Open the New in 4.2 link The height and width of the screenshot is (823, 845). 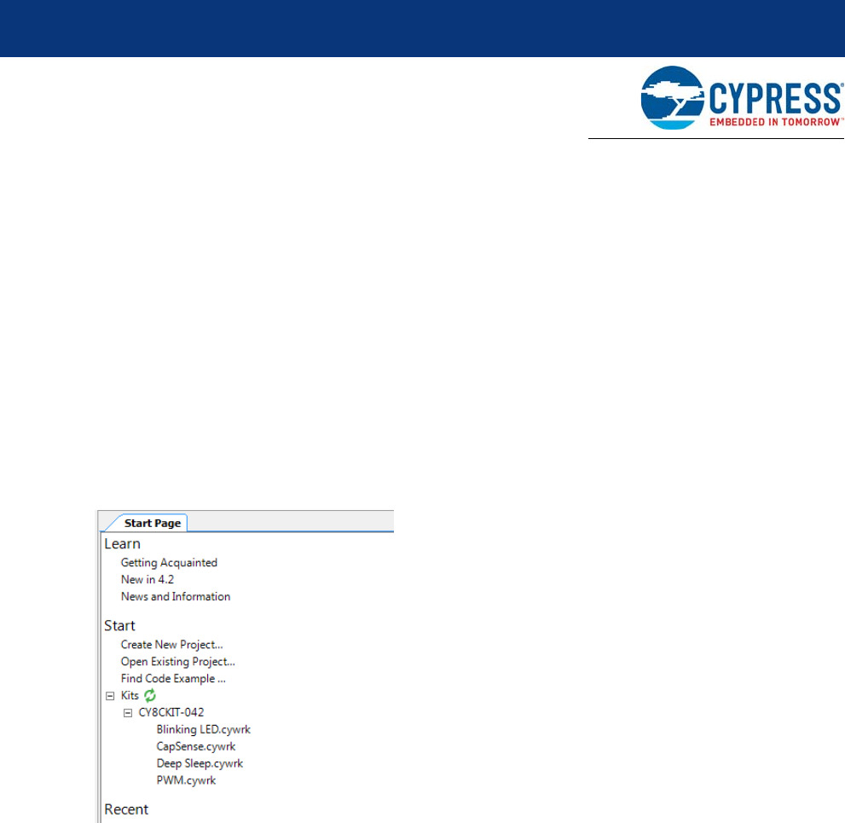point(148,580)
